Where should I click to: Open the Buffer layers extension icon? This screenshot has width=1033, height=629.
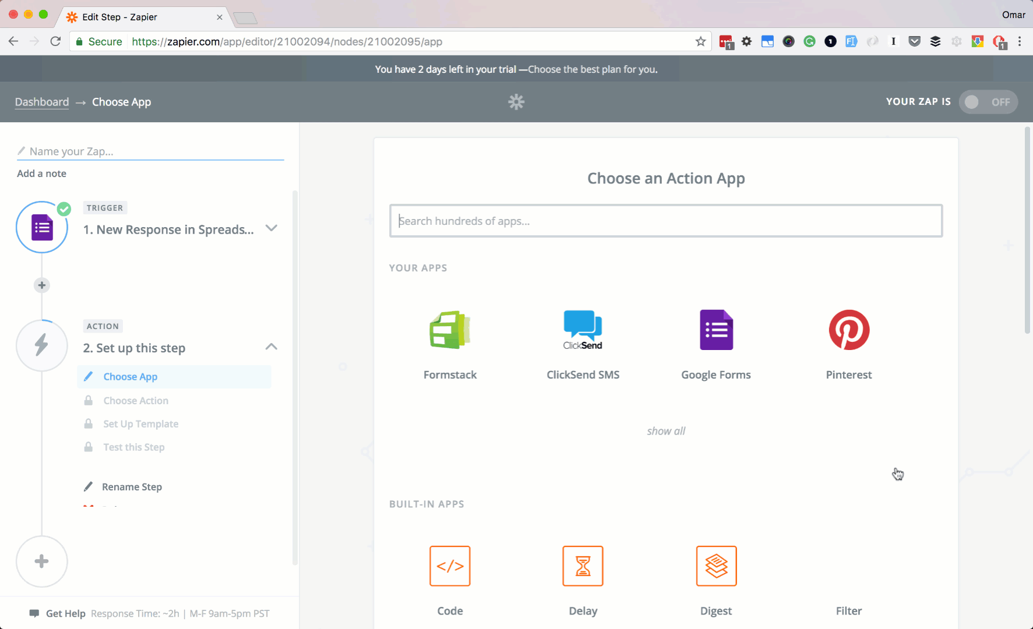(x=935, y=41)
